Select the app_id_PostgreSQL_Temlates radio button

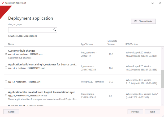pos(6,81)
